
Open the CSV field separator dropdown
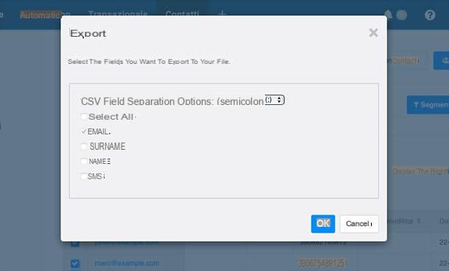point(275,100)
